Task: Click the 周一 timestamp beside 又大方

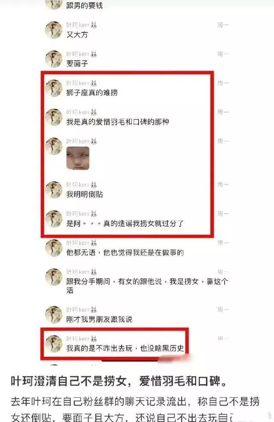Action: (223, 25)
